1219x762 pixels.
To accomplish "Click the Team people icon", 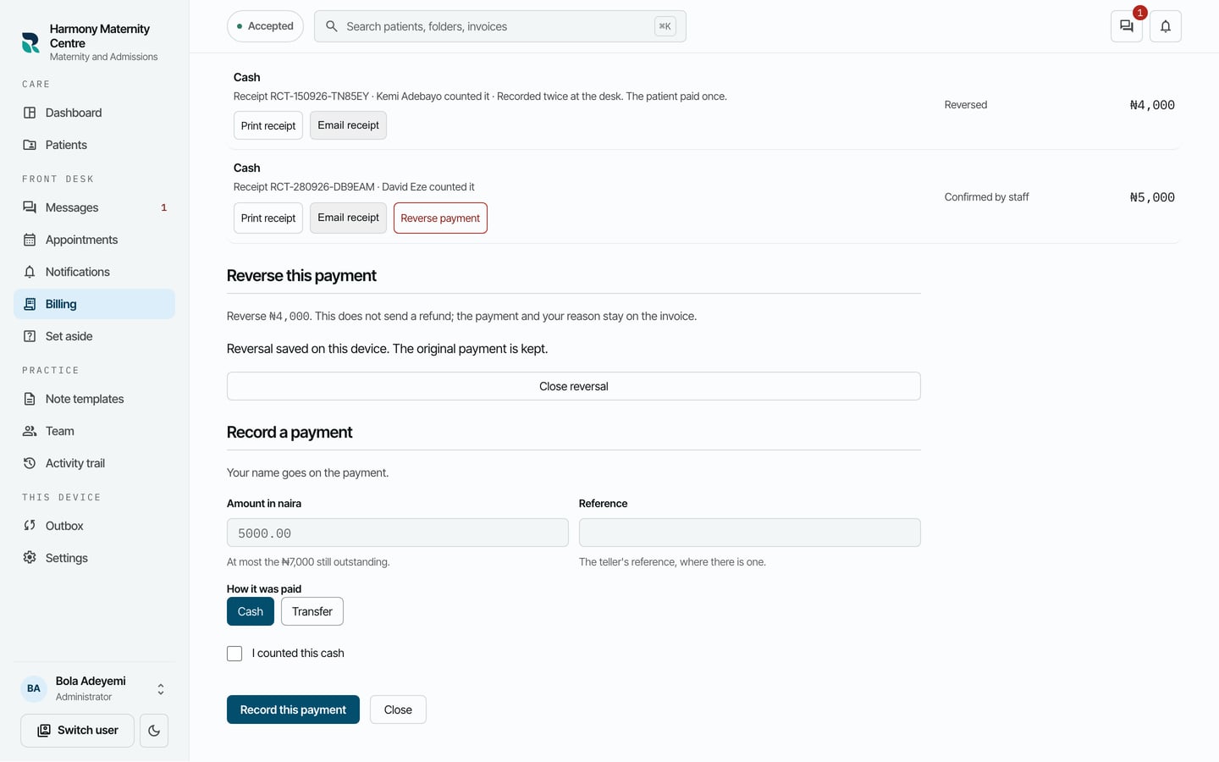I will point(30,431).
